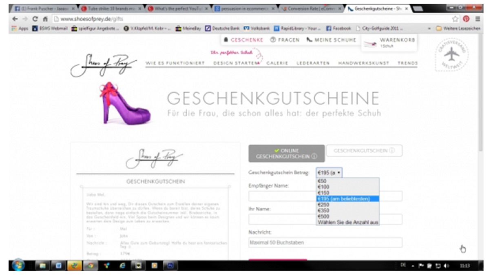
Task: Show more bookmarks with the chevron
Action: point(429,29)
